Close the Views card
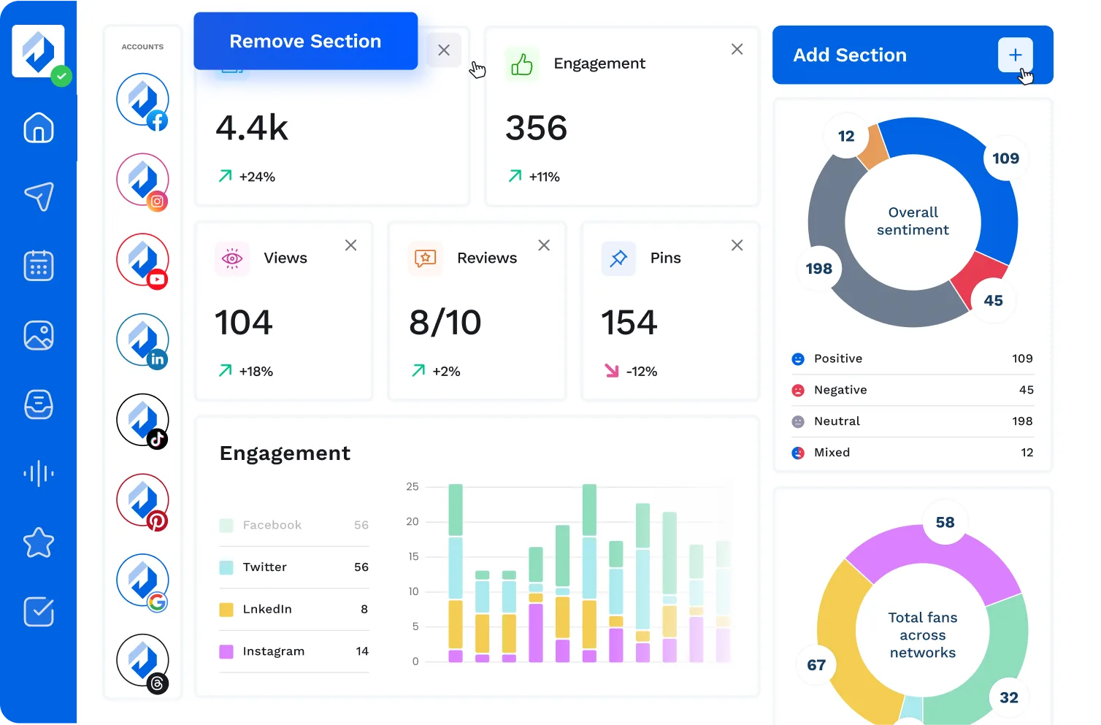1101x725 pixels. [x=351, y=245]
